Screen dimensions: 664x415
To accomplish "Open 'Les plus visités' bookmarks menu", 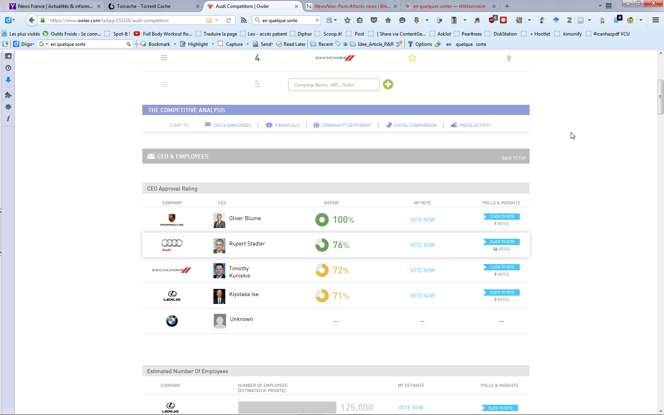I will coord(21,34).
